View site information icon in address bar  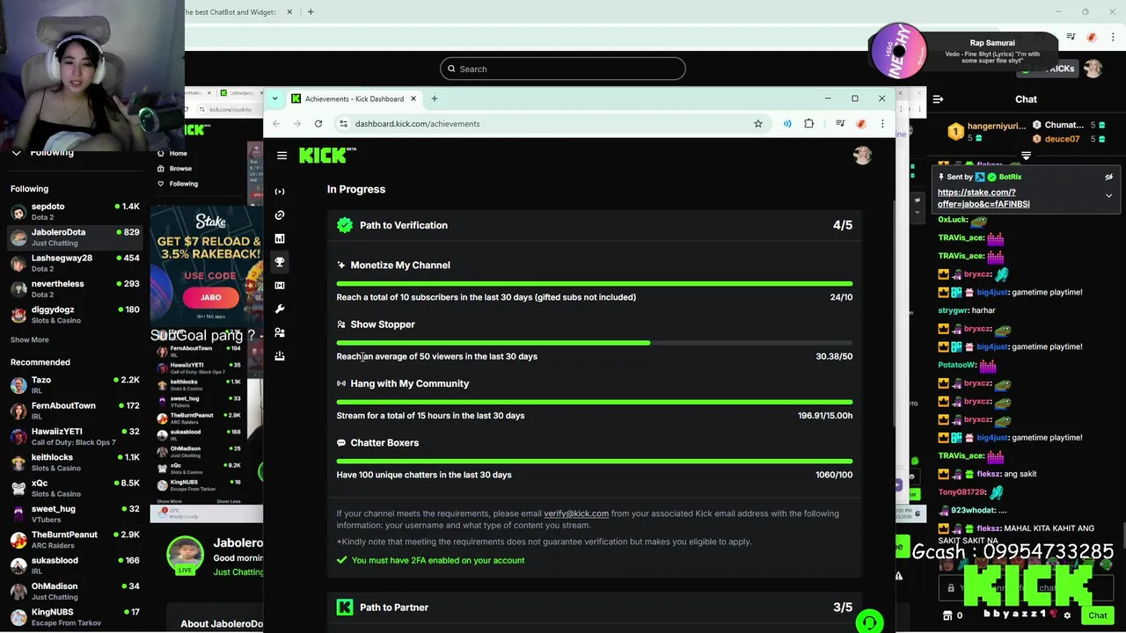[344, 124]
